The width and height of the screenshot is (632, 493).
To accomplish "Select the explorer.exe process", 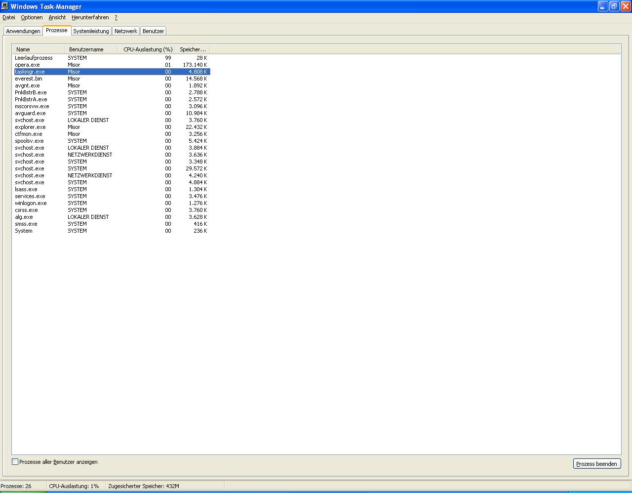I will pyautogui.click(x=112, y=127).
